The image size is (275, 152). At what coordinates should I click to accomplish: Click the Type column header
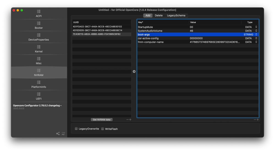pos(250,22)
